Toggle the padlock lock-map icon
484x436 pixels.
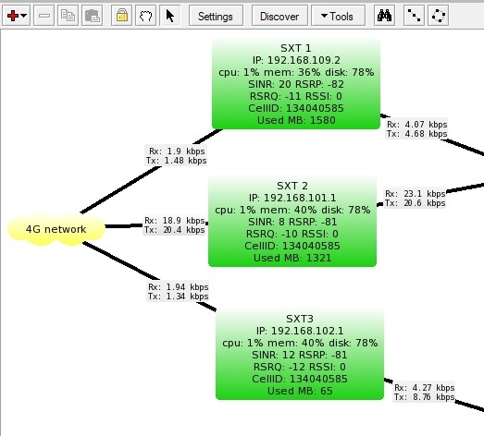(121, 16)
